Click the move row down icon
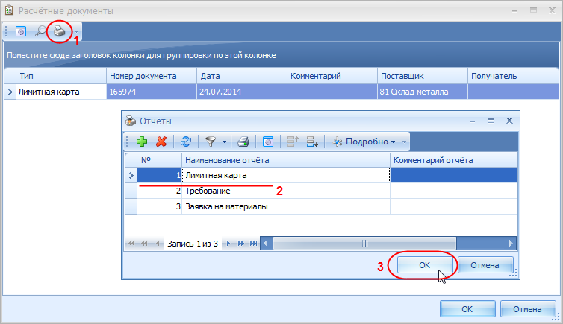This screenshot has width=563, height=324. (x=312, y=142)
